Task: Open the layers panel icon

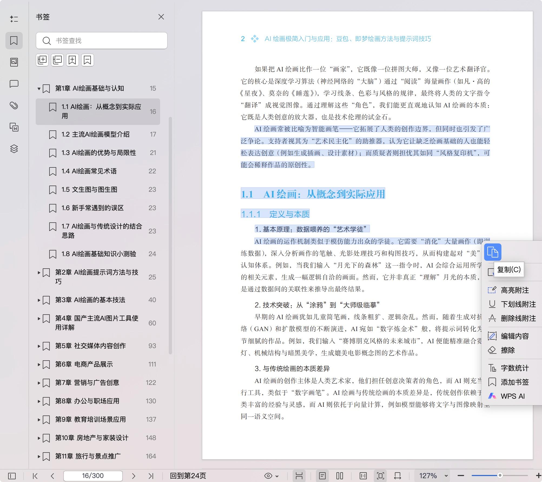Action: 14,149
